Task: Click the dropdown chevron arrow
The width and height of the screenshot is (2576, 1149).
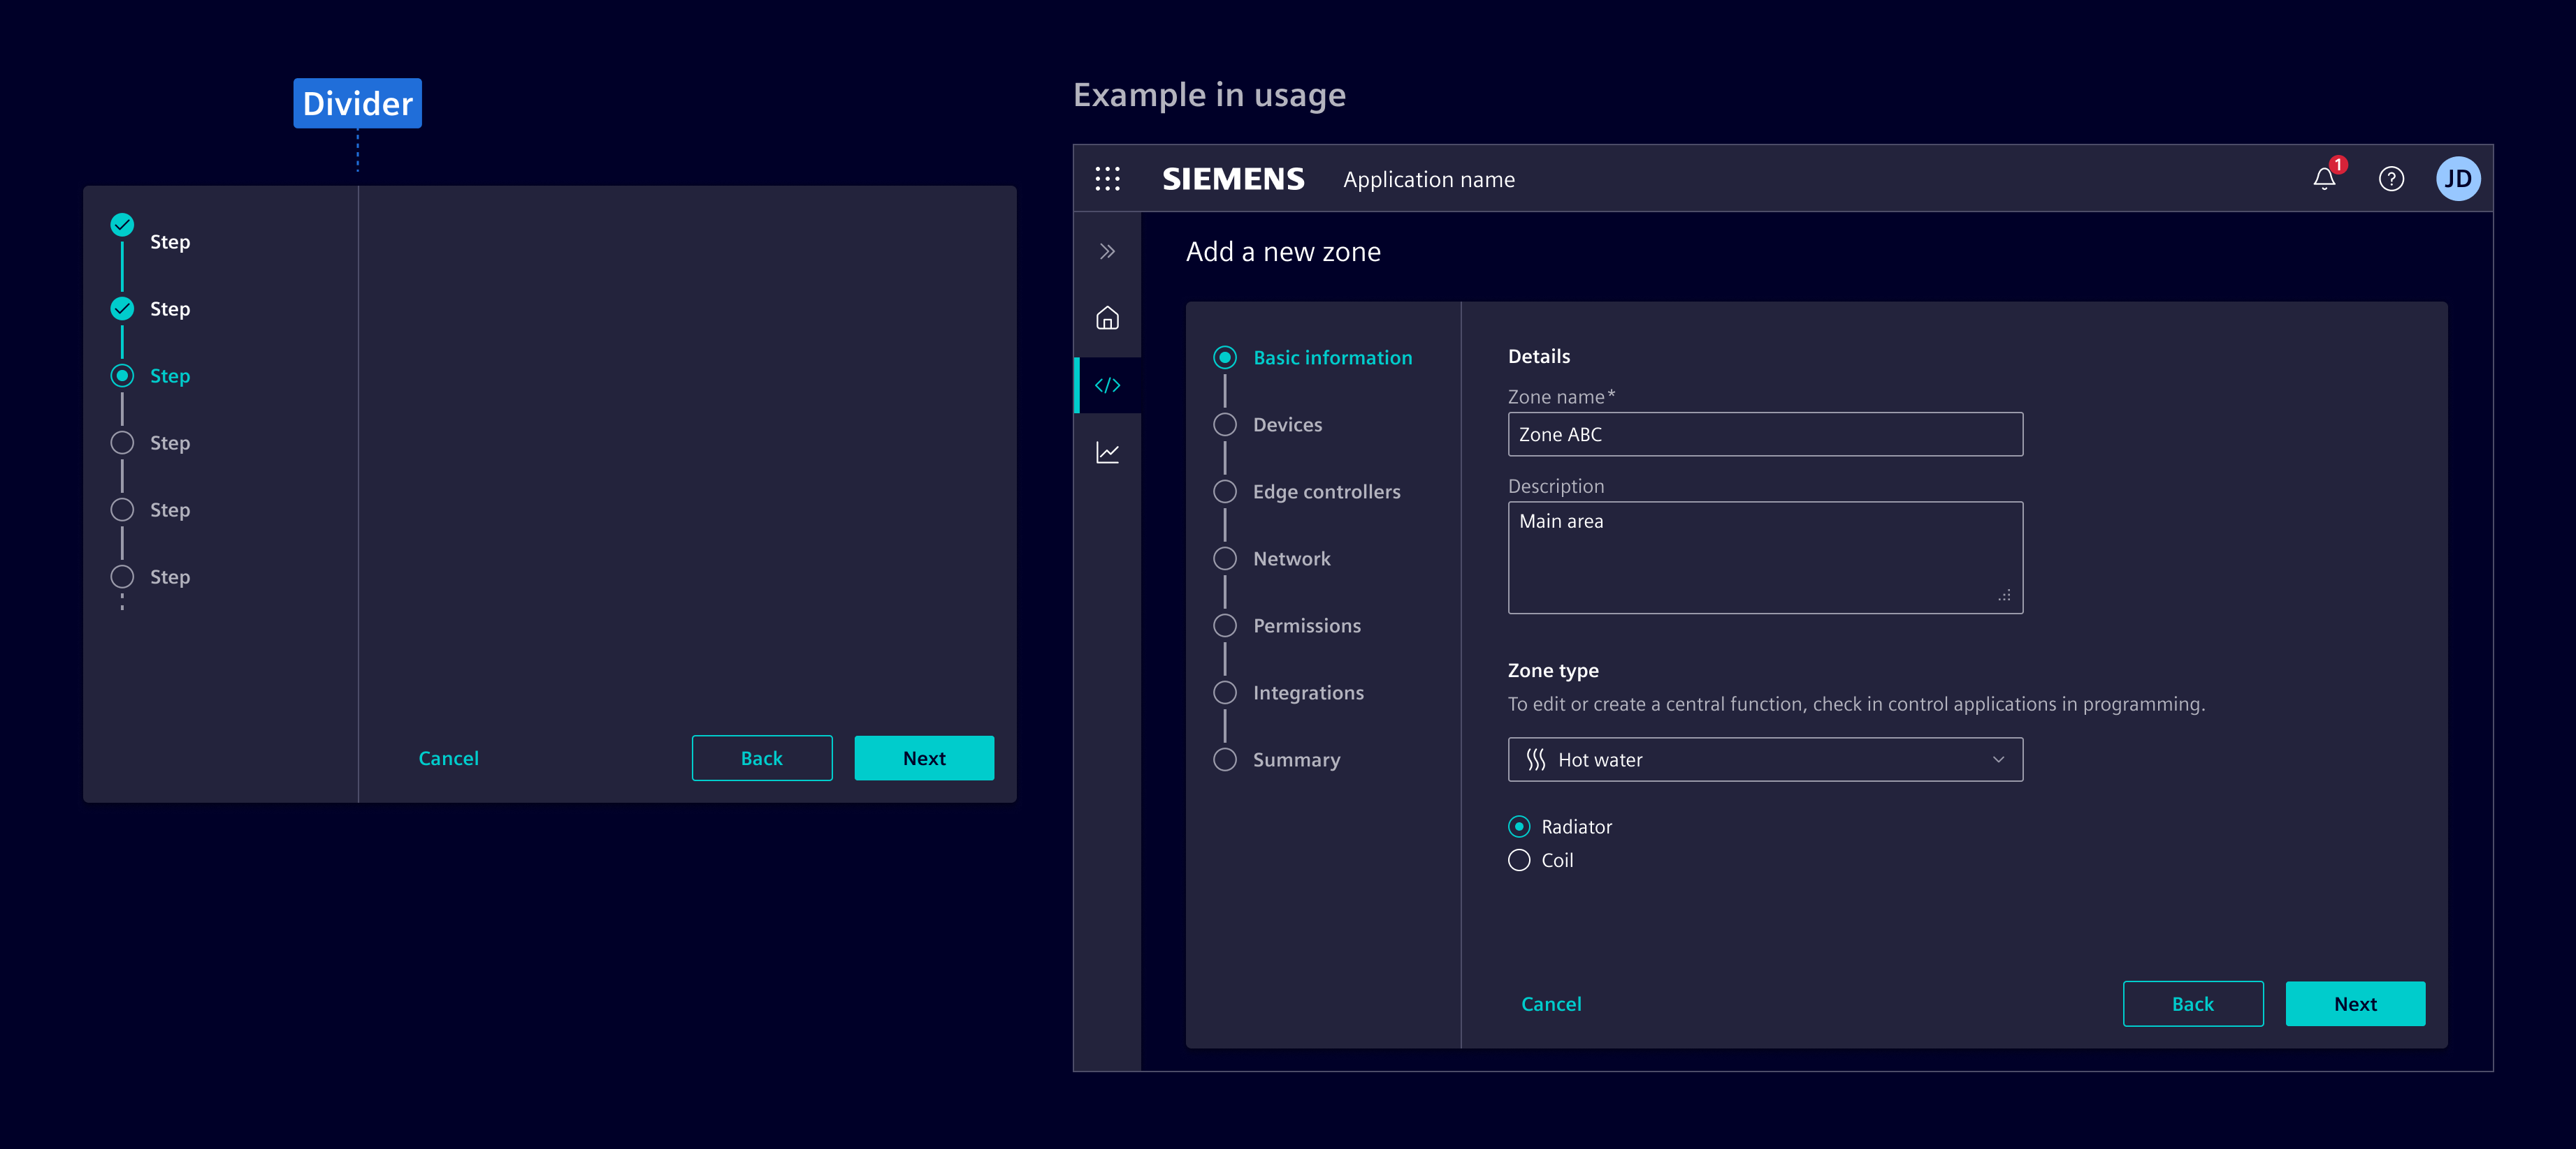Action: pyautogui.click(x=1998, y=759)
